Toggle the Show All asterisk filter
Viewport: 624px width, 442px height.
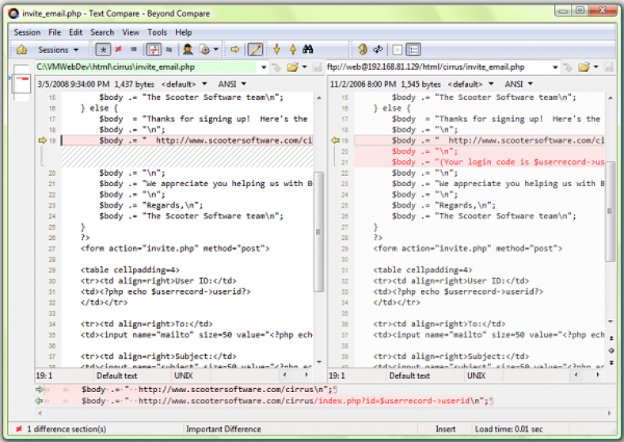click(x=103, y=50)
